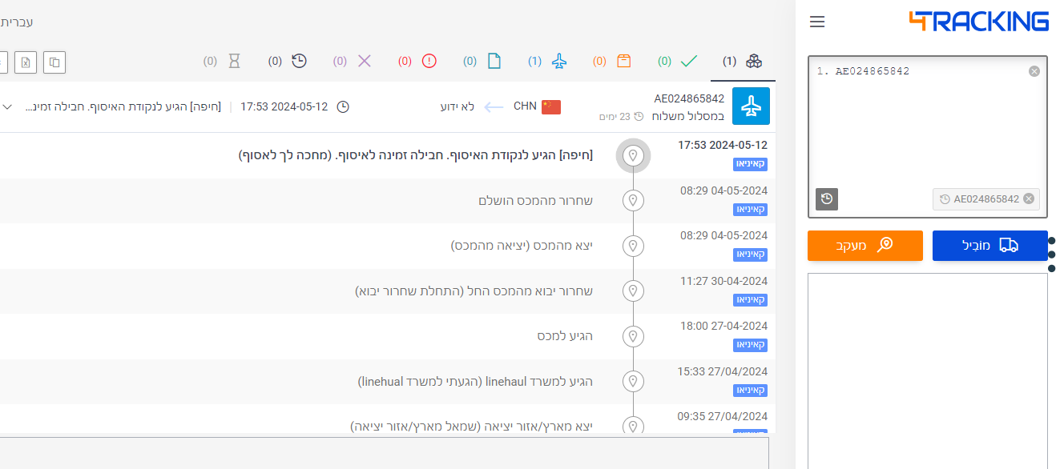Click the pin for the linehaul office event
The height and width of the screenshot is (469, 1060).
click(x=633, y=381)
